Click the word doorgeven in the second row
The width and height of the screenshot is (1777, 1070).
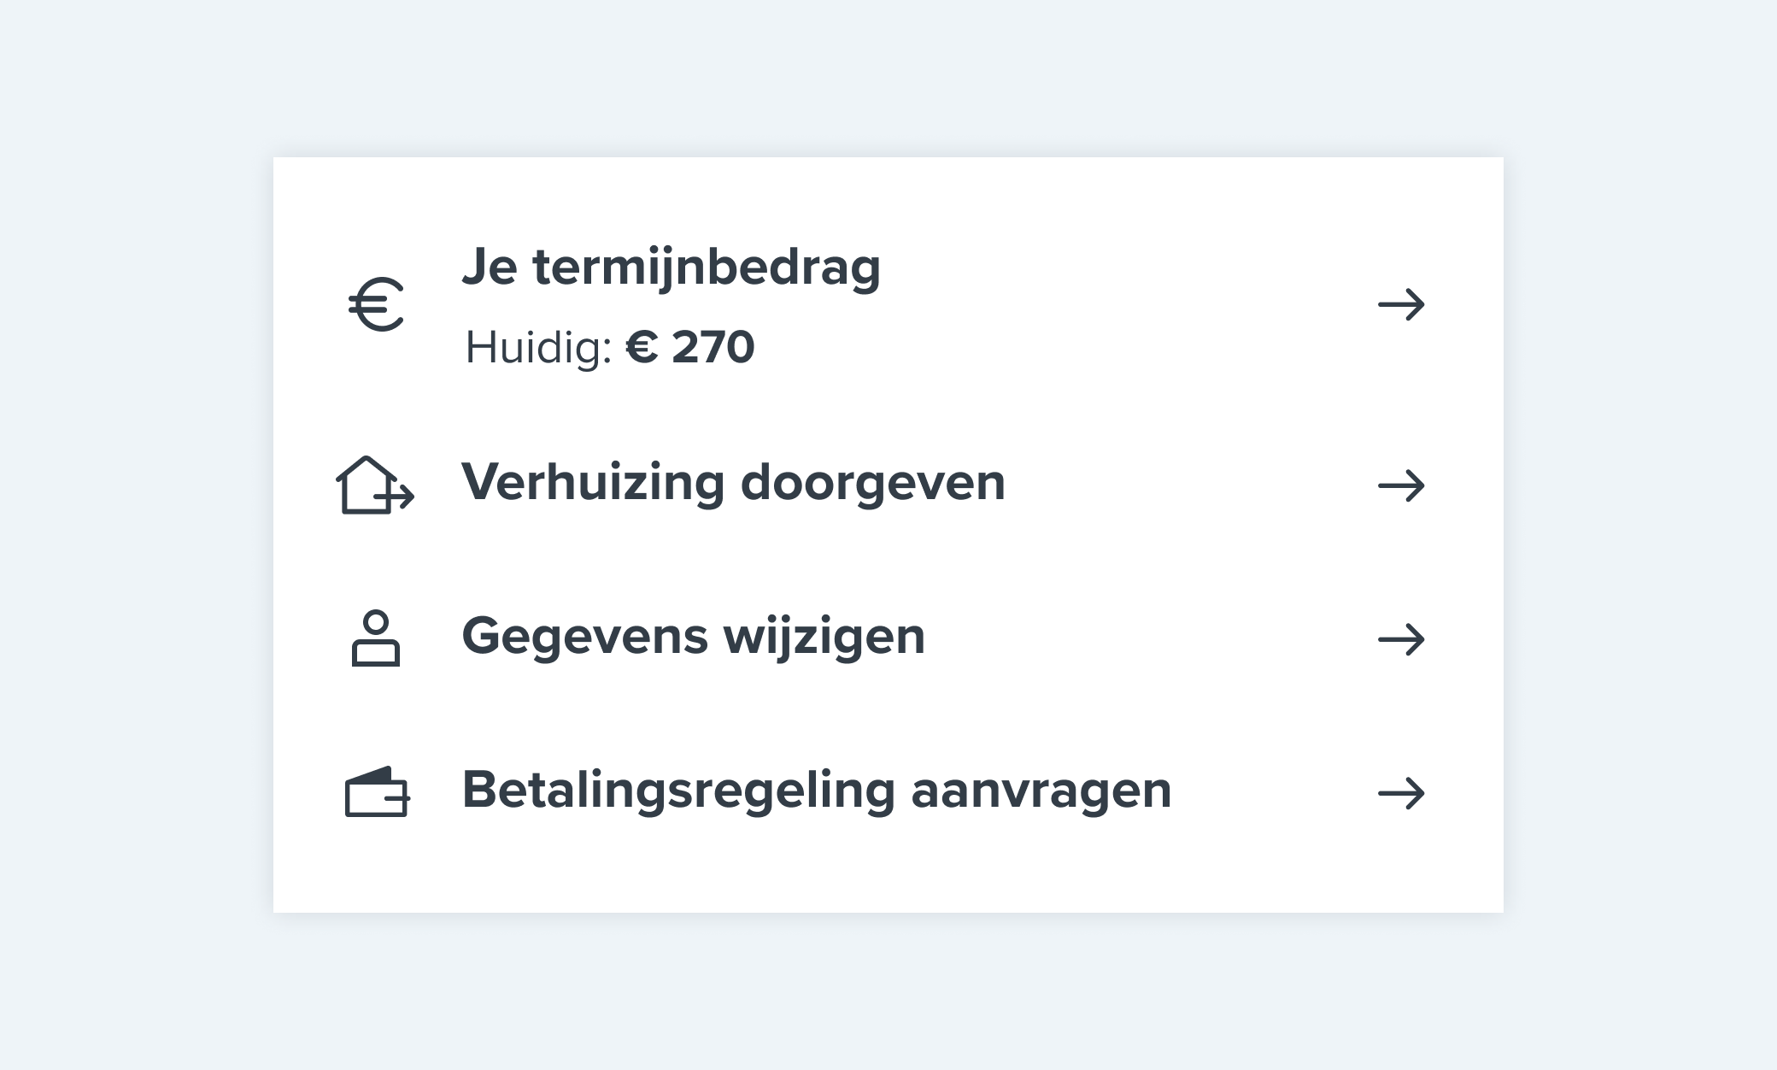tap(873, 483)
